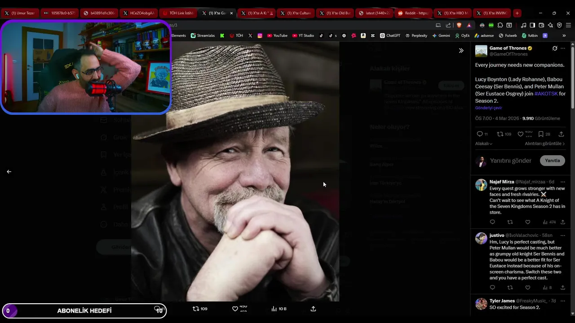
Task: Open the Game of Thrones profile avatar
Action: (481, 51)
